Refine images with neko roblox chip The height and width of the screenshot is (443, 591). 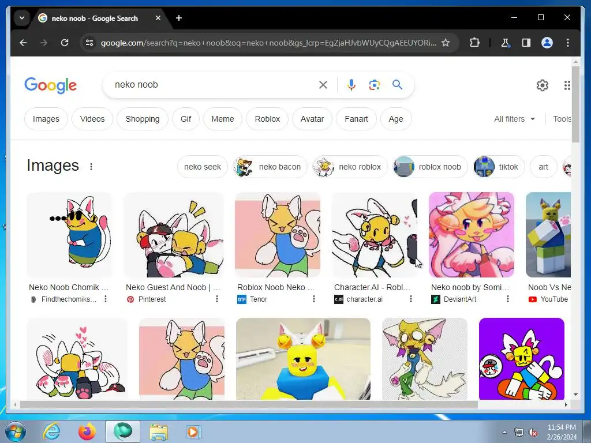350,167
